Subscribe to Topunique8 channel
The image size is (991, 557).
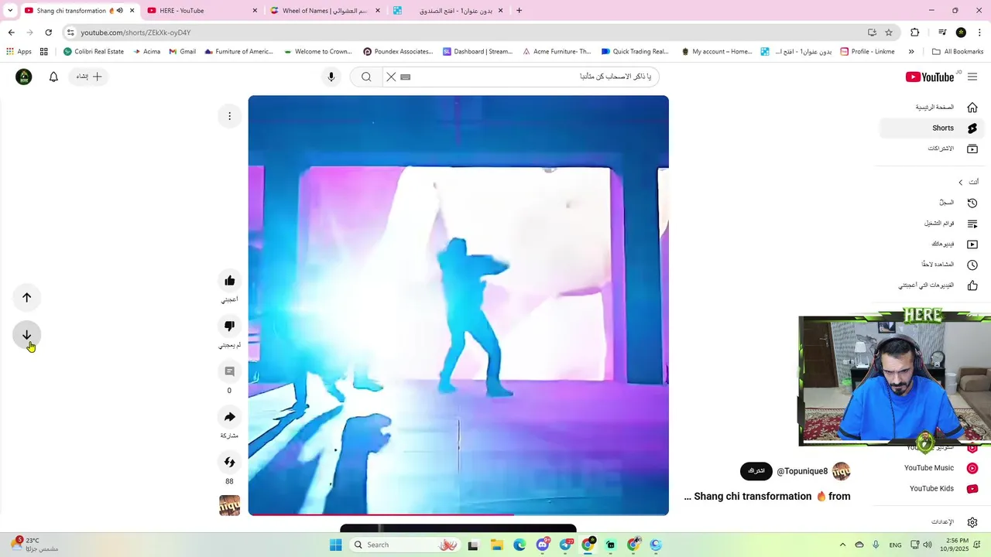[756, 471]
